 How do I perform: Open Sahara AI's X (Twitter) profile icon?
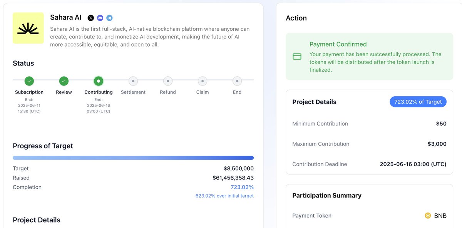pos(90,18)
